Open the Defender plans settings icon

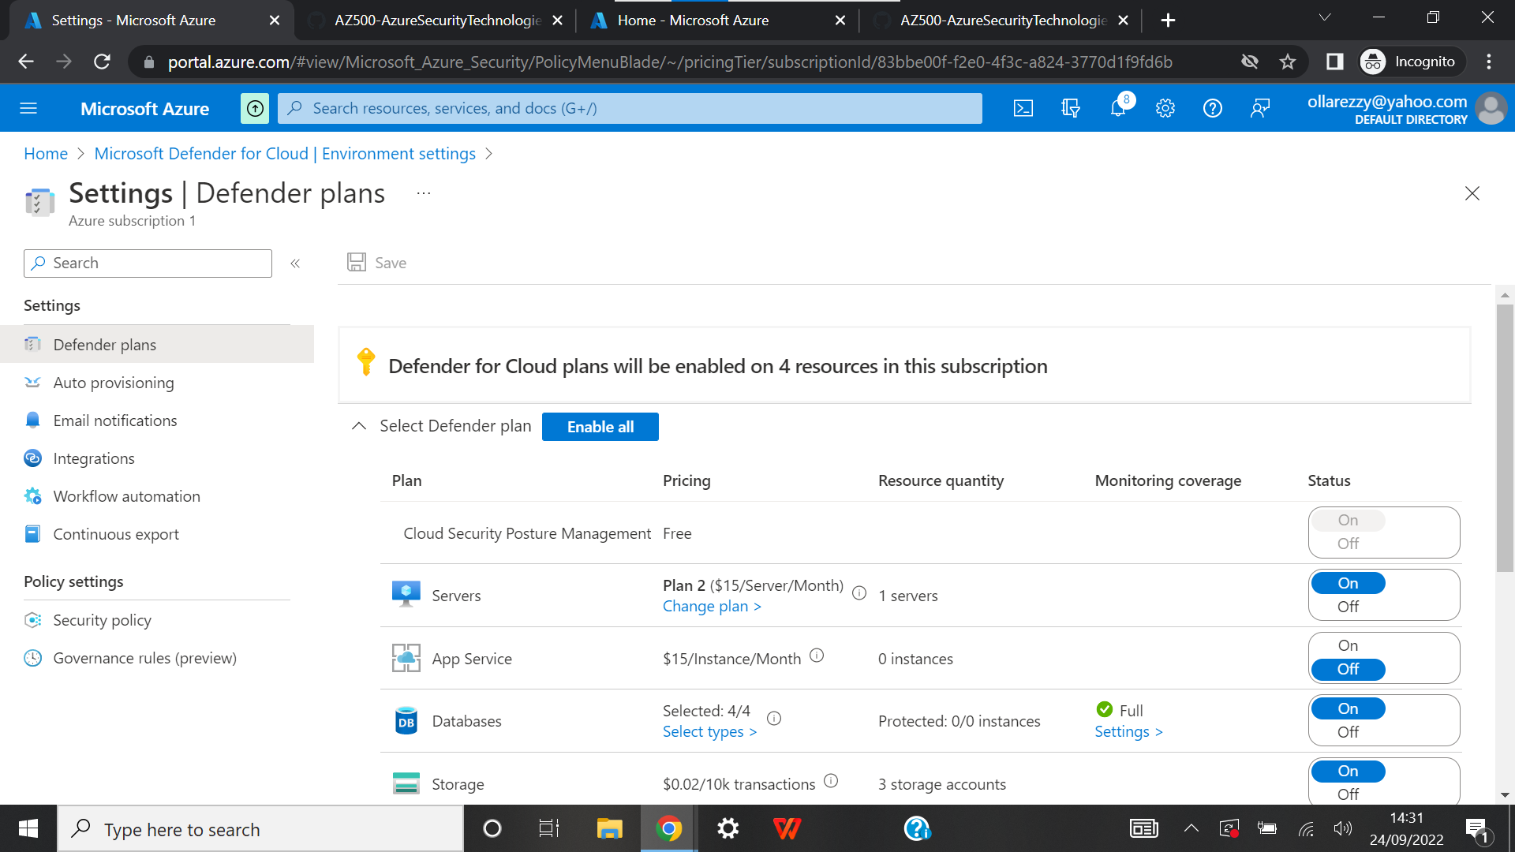point(32,344)
